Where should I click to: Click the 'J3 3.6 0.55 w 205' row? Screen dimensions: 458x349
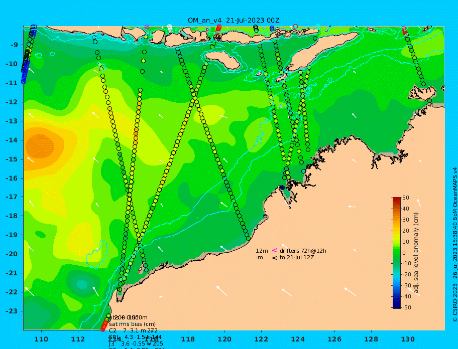pos(136,344)
